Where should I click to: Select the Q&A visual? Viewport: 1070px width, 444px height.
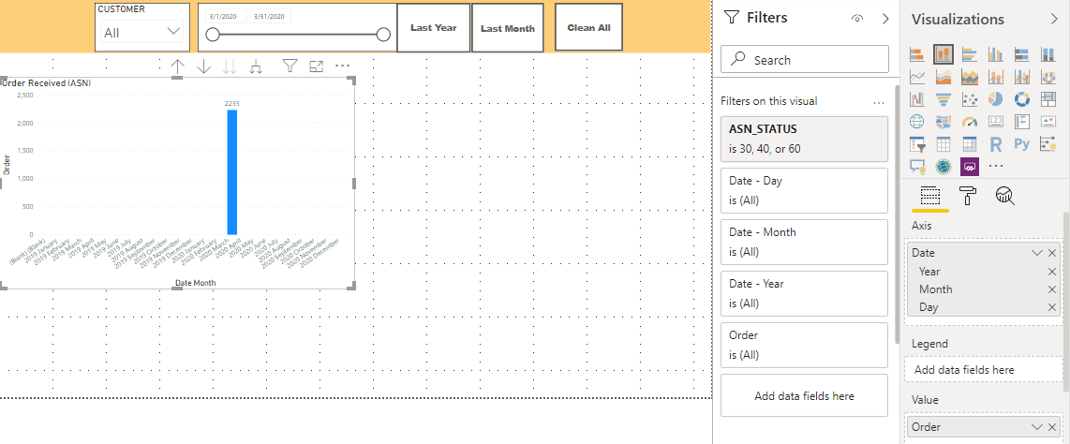pyautogui.click(x=918, y=166)
